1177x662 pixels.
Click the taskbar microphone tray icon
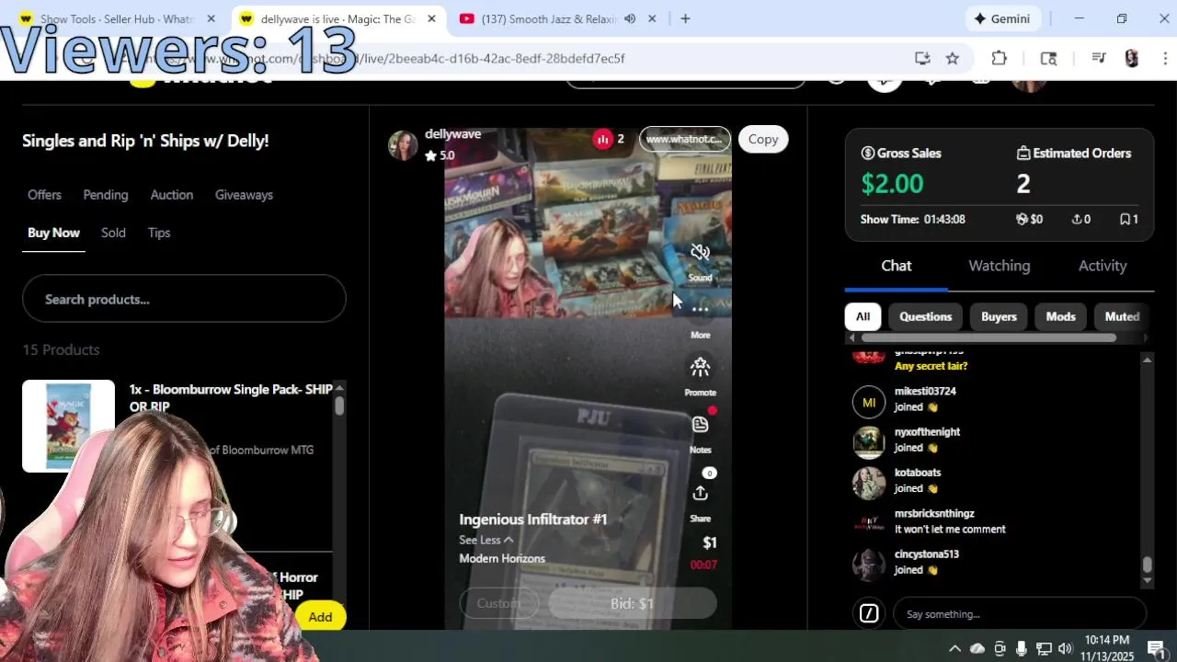[1022, 648]
